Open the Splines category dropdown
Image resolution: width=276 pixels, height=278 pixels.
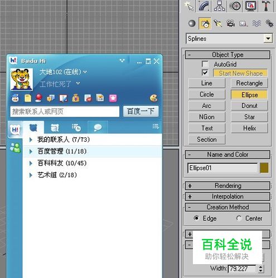click(268, 38)
